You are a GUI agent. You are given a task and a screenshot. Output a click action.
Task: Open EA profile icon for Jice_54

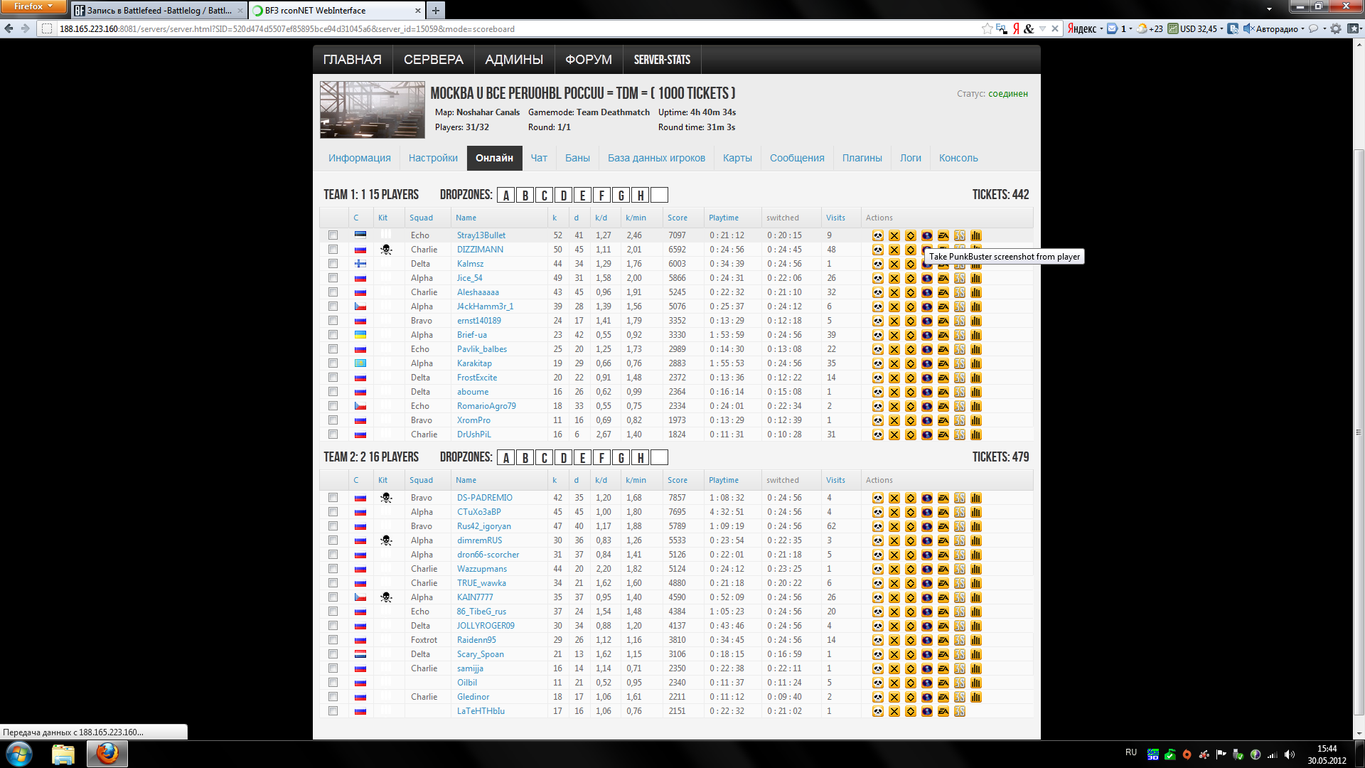(x=943, y=279)
